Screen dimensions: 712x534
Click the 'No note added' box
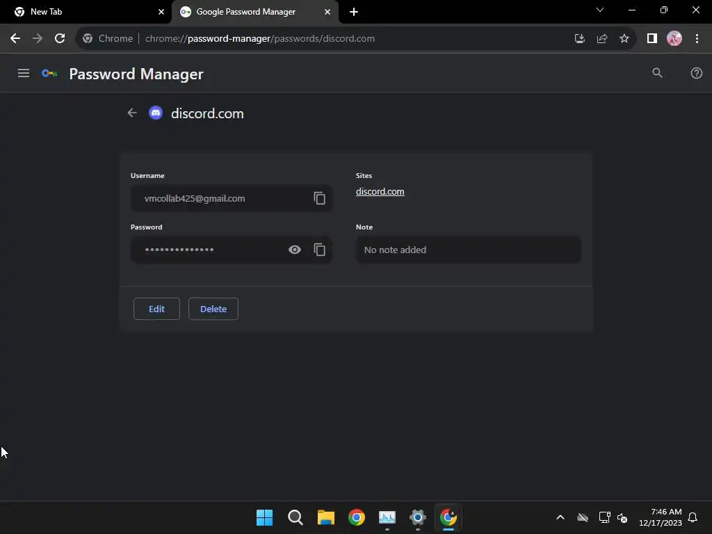pos(469,250)
